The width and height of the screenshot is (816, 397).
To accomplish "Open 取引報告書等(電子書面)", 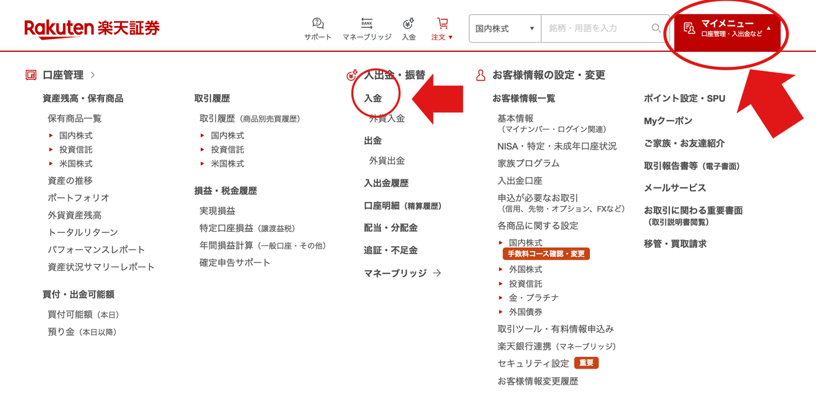I will click(692, 166).
